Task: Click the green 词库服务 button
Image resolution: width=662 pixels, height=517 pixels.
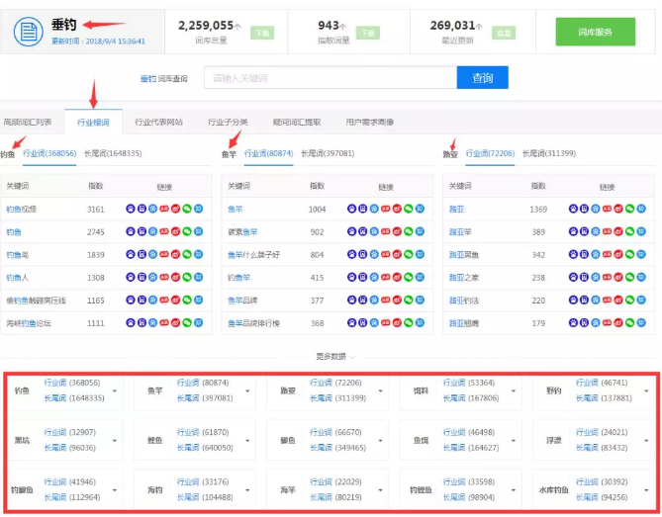Action: [595, 32]
